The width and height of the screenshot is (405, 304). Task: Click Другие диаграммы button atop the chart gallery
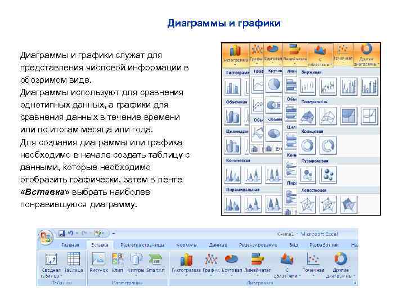366,55
